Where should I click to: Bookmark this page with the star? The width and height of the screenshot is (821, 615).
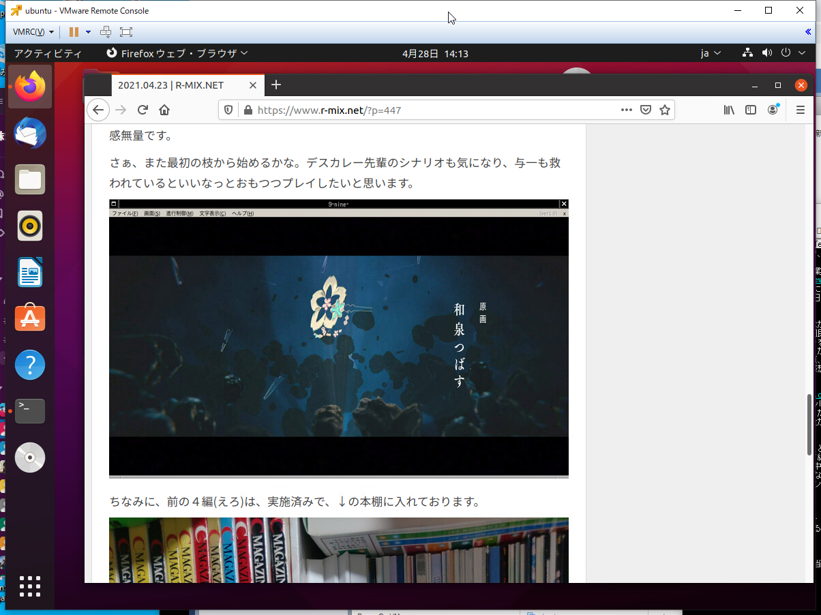(x=665, y=110)
